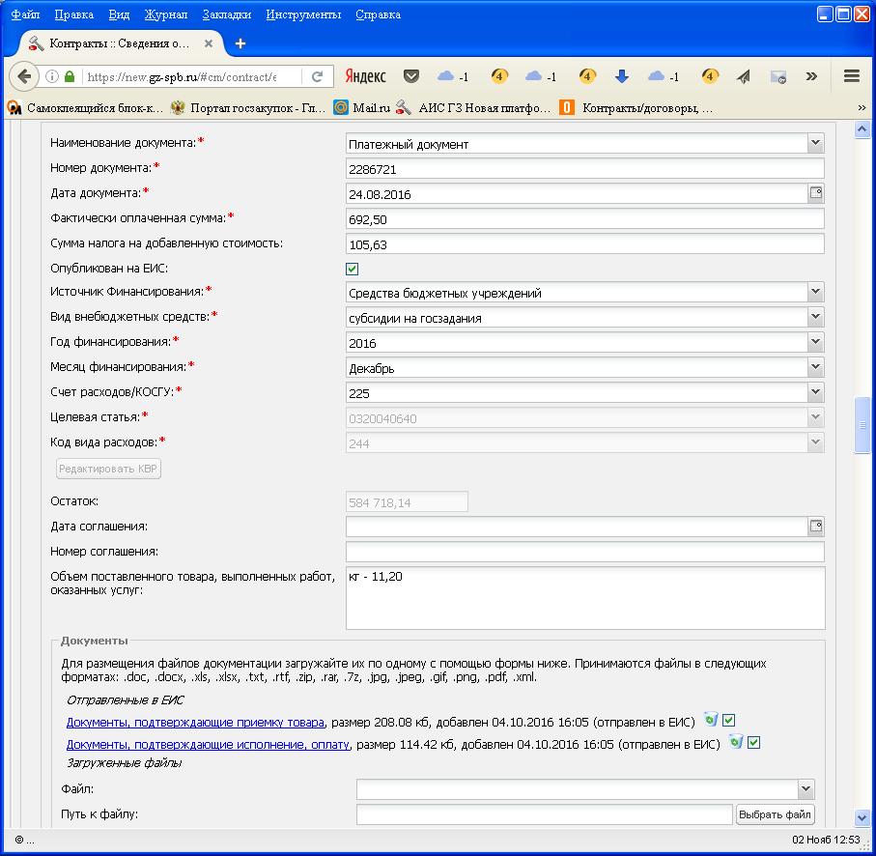Click the paper plane send icon
The height and width of the screenshot is (856, 876).
point(743,76)
